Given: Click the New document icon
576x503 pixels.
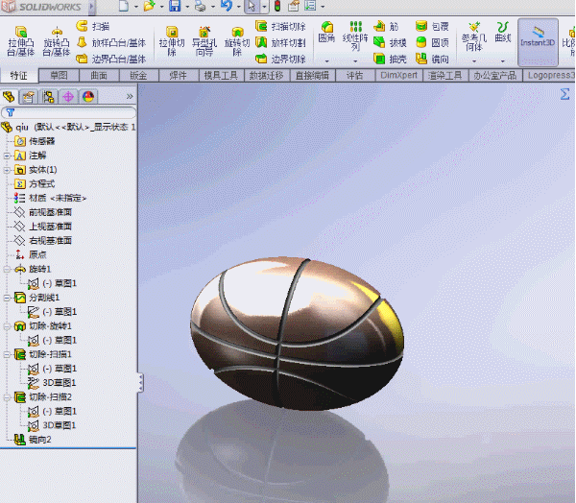Looking at the screenshot, I should 124,6.
